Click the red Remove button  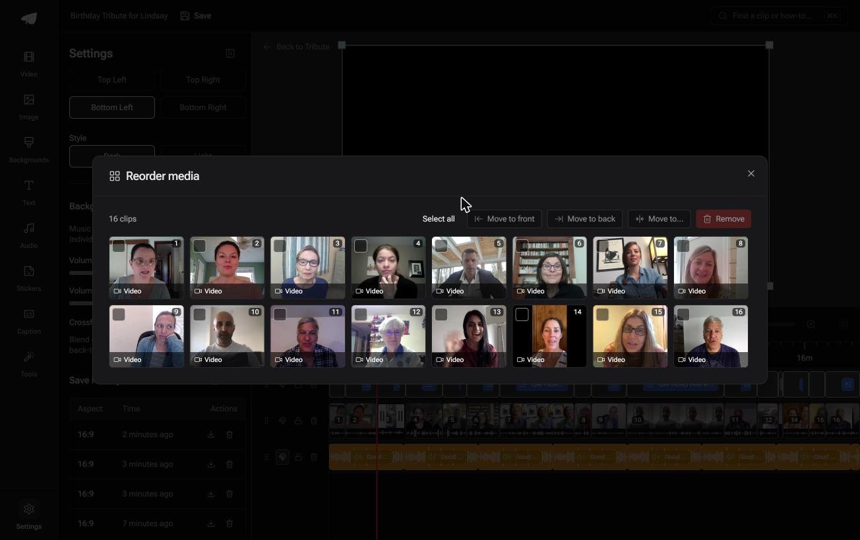pos(723,219)
